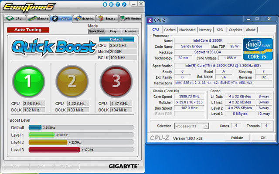279x174 pixels.
Task: Close the EasyTune6 window
Action: pos(141,4)
